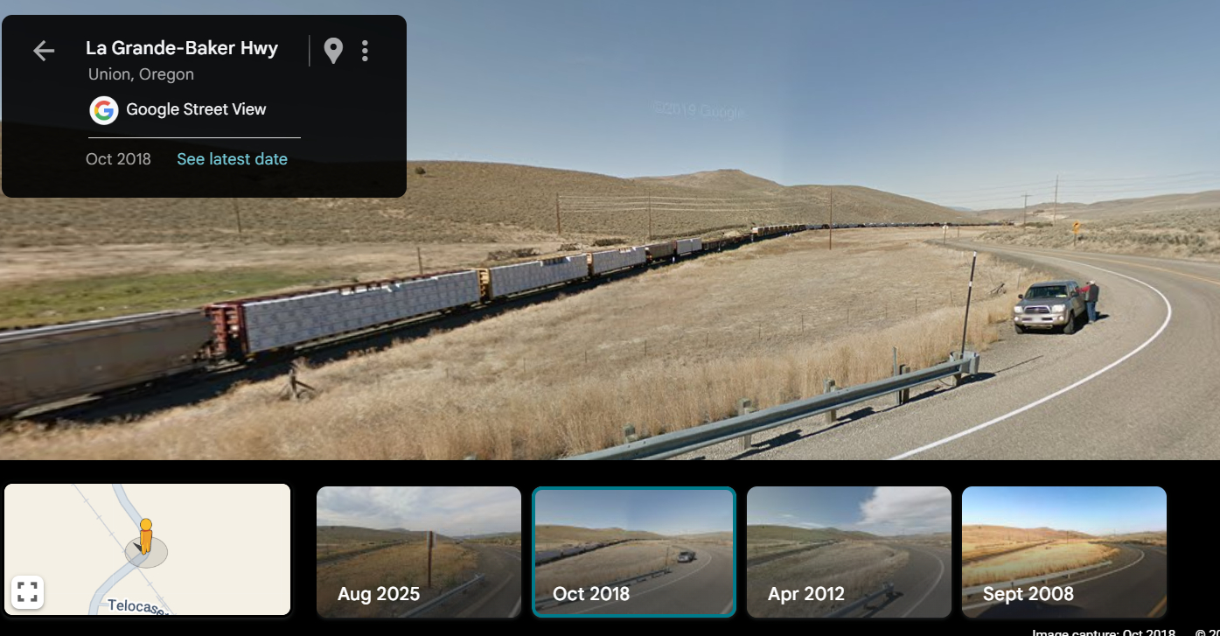Image resolution: width=1220 pixels, height=636 pixels.
Task: Select the Aug 2025 imagery thumbnail
Action: 419,552
